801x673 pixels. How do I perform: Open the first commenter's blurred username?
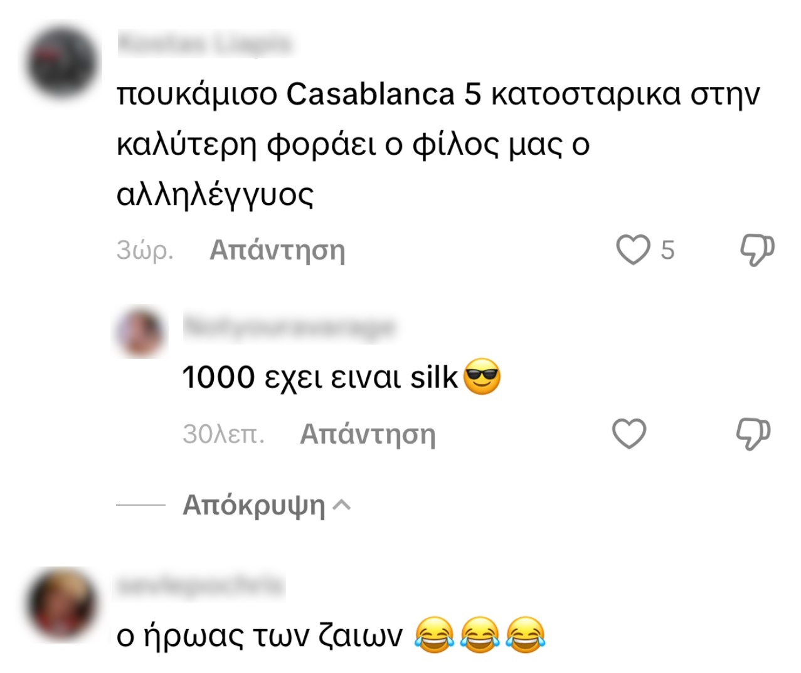pyautogui.click(x=205, y=44)
